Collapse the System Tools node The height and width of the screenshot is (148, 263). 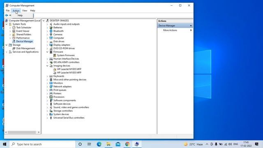pyautogui.click(x=7, y=24)
